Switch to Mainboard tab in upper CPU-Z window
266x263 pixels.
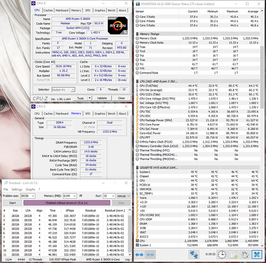[62, 10]
